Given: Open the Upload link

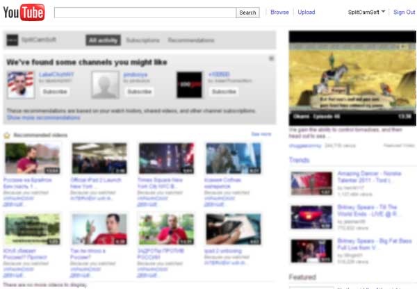Looking at the screenshot, I should click(x=306, y=13).
